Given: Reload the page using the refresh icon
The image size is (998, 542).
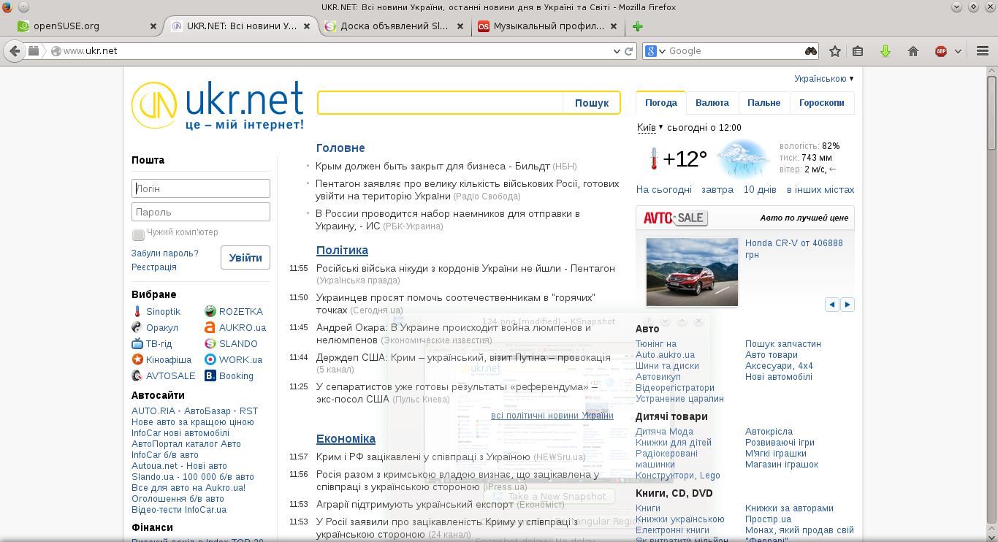Looking at the screenshot, I should pyautogui.click(x=628, y=51).
